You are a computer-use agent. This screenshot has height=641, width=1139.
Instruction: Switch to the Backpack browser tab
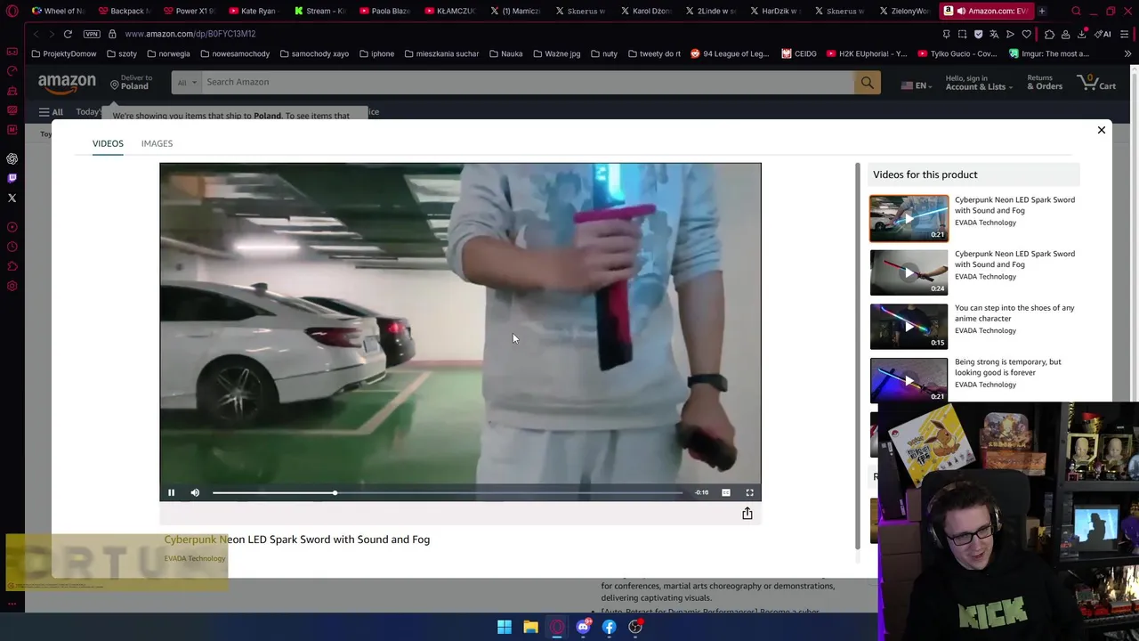click(124, 11)
